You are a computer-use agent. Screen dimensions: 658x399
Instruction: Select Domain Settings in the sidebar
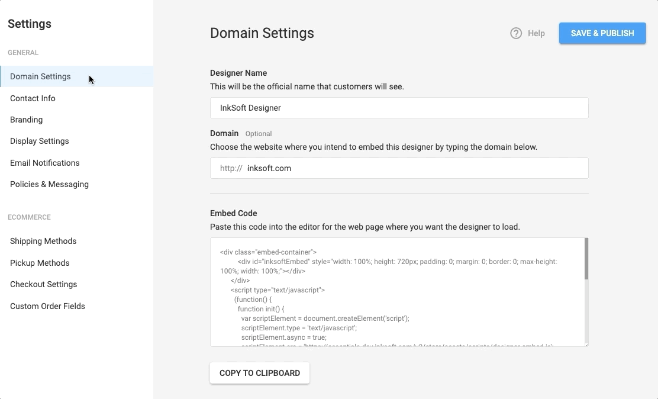point(40,76)
